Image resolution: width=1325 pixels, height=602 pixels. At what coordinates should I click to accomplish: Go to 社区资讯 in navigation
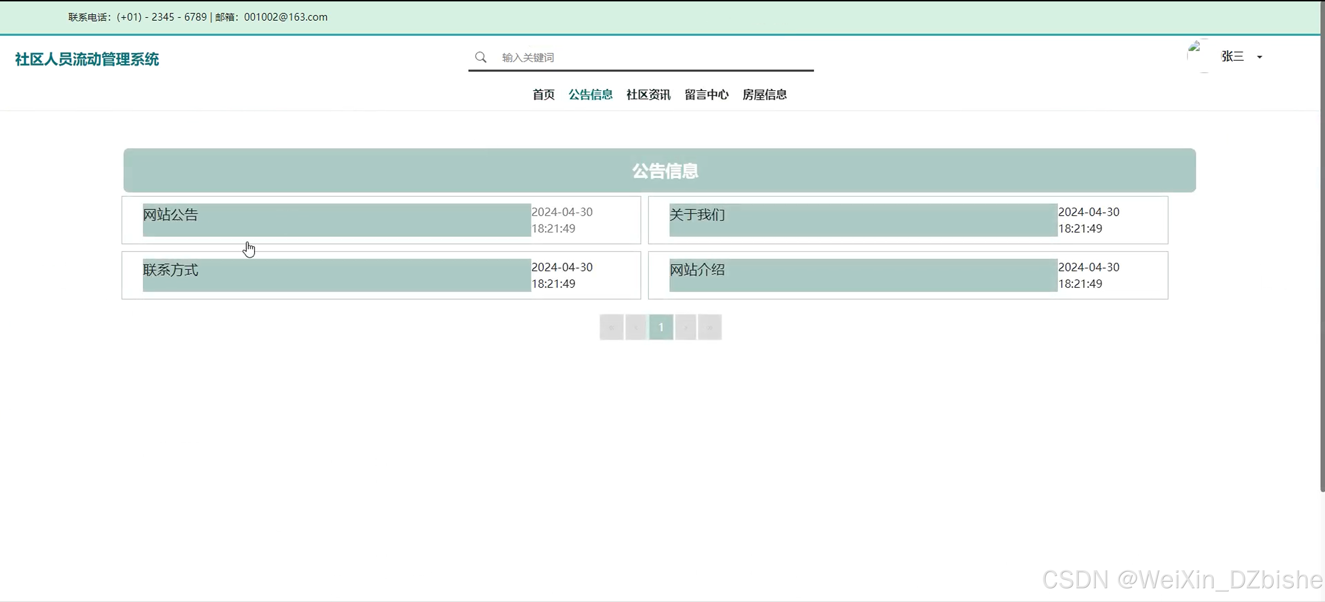click(648, 95)
